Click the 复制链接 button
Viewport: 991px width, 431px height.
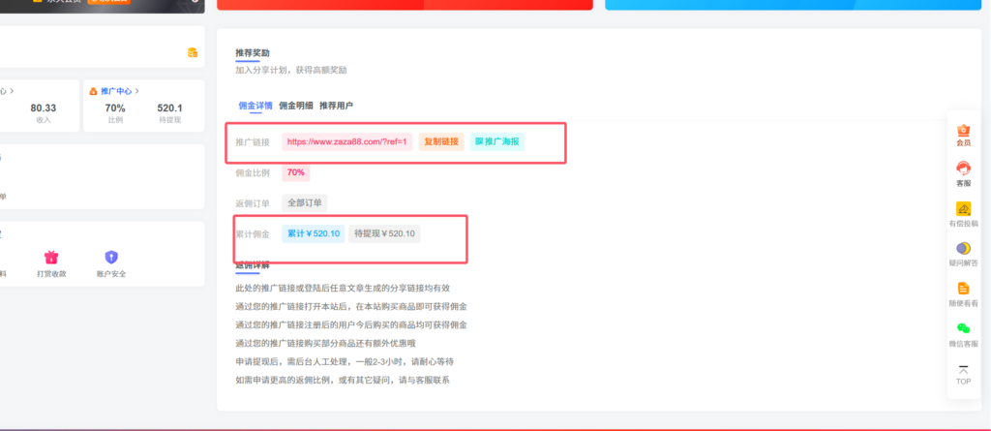[441, 141]
